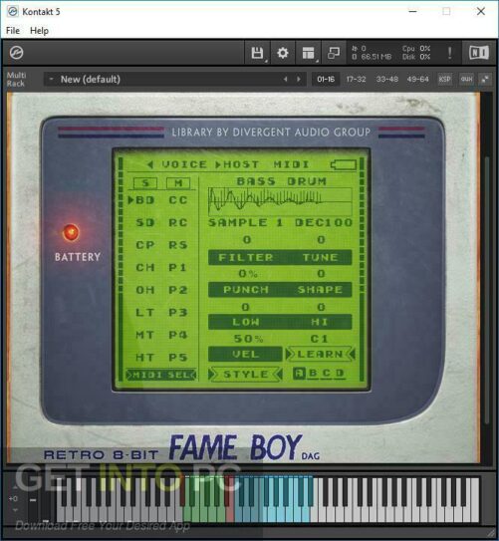Click the MIDI SEL button
The height and width of the screenshot is (541, 499).
161,375
